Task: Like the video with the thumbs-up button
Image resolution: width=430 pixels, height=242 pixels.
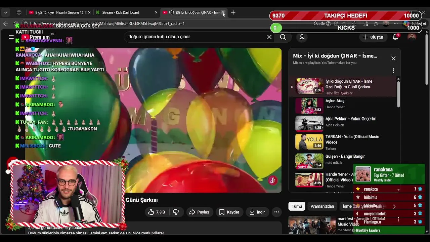Action: tap(156, 212)
